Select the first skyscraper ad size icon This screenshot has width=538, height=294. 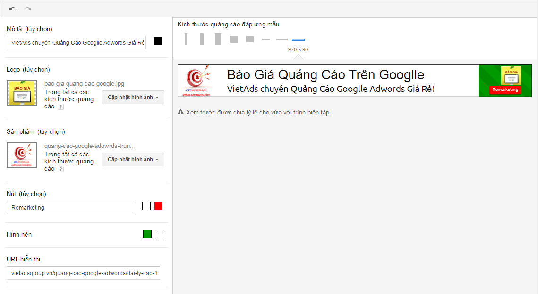pos(186,39)
